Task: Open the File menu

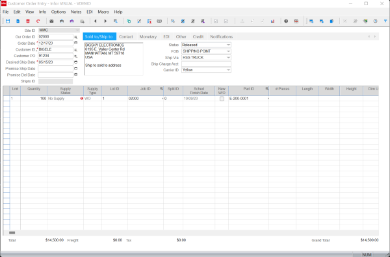Action: (5, 12)
